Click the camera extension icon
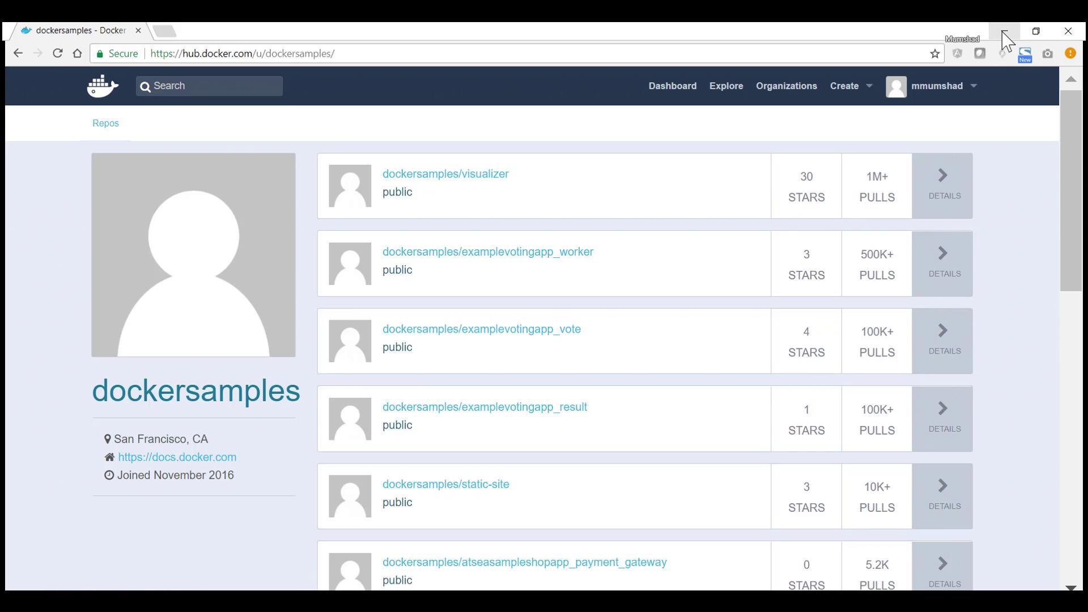 [1047, 54]
